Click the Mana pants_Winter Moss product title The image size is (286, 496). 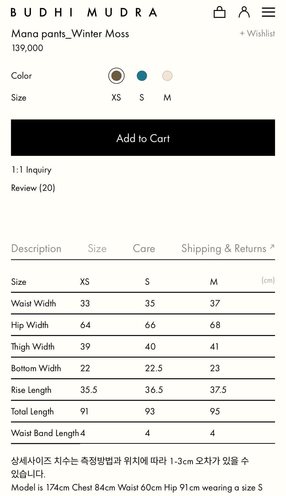click(x=70, y=34)
